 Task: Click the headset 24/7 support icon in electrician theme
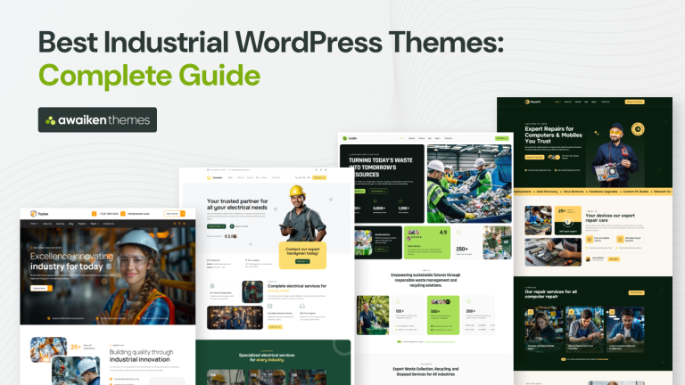(x=301, y=307)
